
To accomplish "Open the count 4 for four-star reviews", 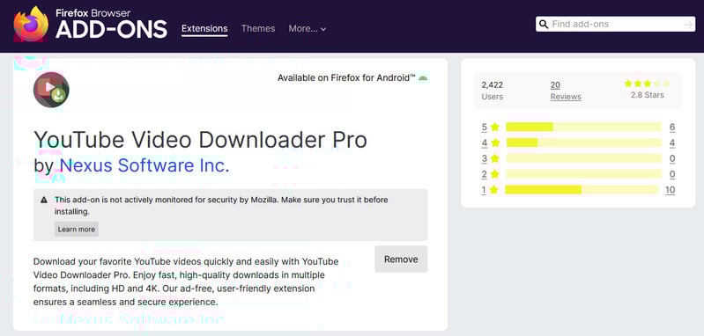I will point(672,142).
